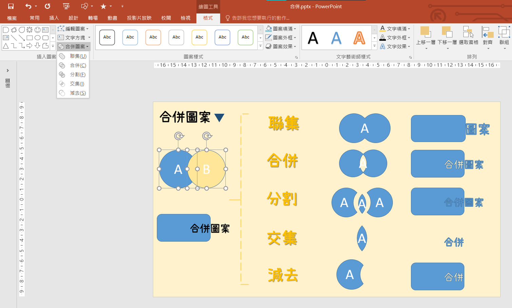This screenshot has height=308, width=512.
Task: Apply the green outline Abc shape style
Action: (x=245, y=37)
